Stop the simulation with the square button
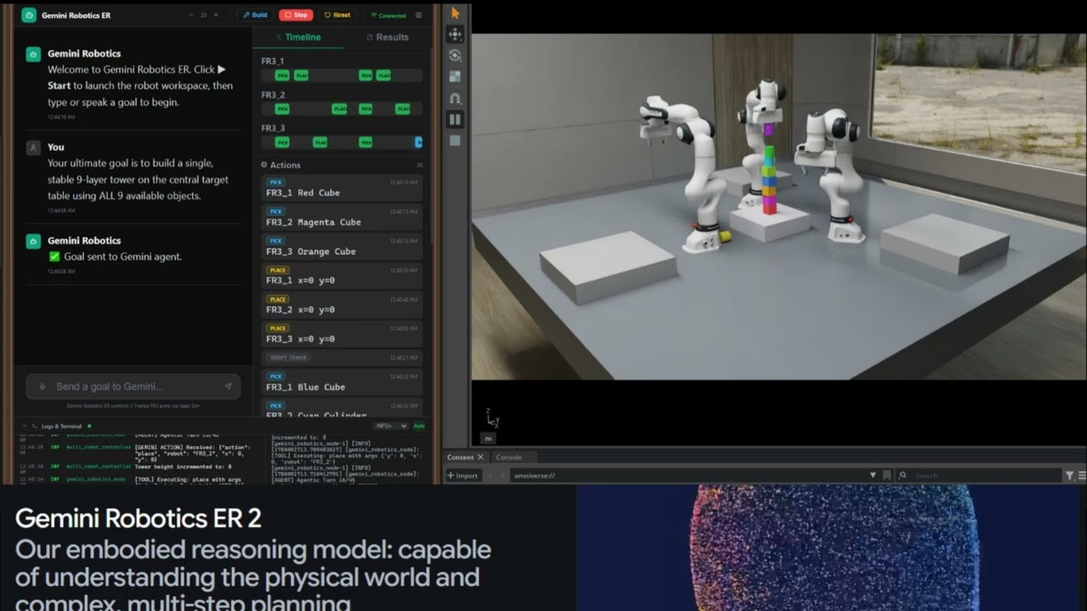The width and height of the screenshot is (1087, 611). click(x=455, y=141)
